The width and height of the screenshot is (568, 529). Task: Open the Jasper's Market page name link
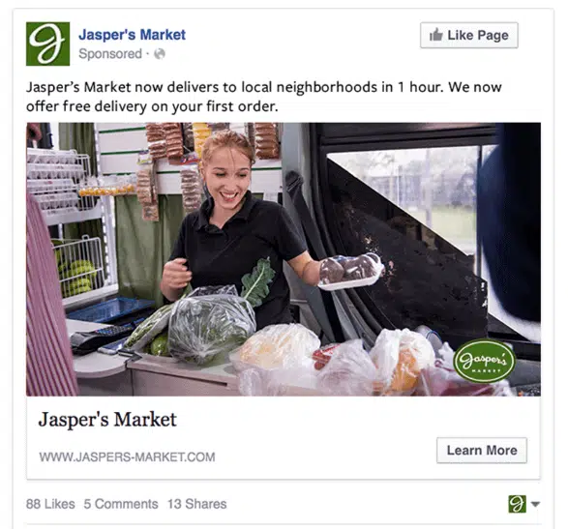(x=132, y=35)
